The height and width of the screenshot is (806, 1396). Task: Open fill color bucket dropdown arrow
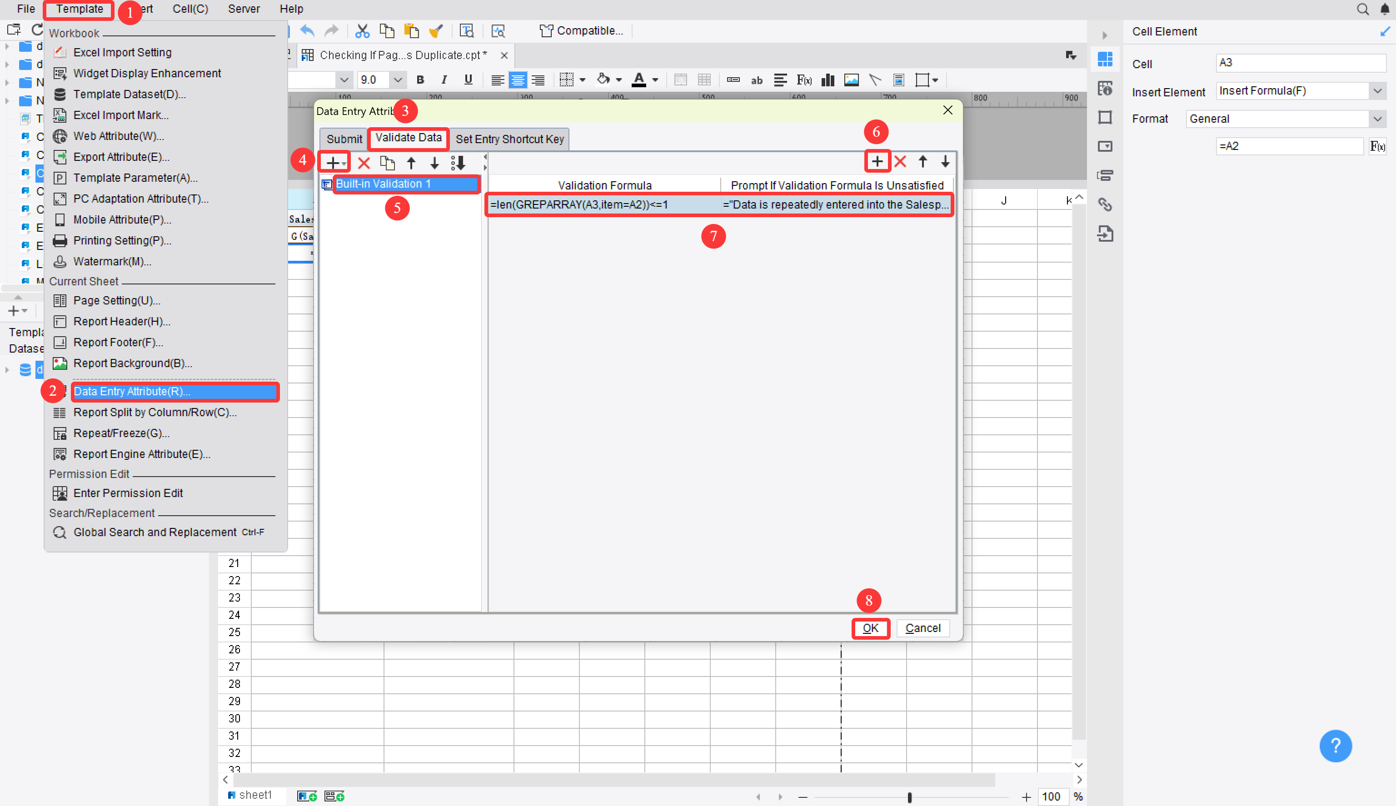[x=618, y=80]
